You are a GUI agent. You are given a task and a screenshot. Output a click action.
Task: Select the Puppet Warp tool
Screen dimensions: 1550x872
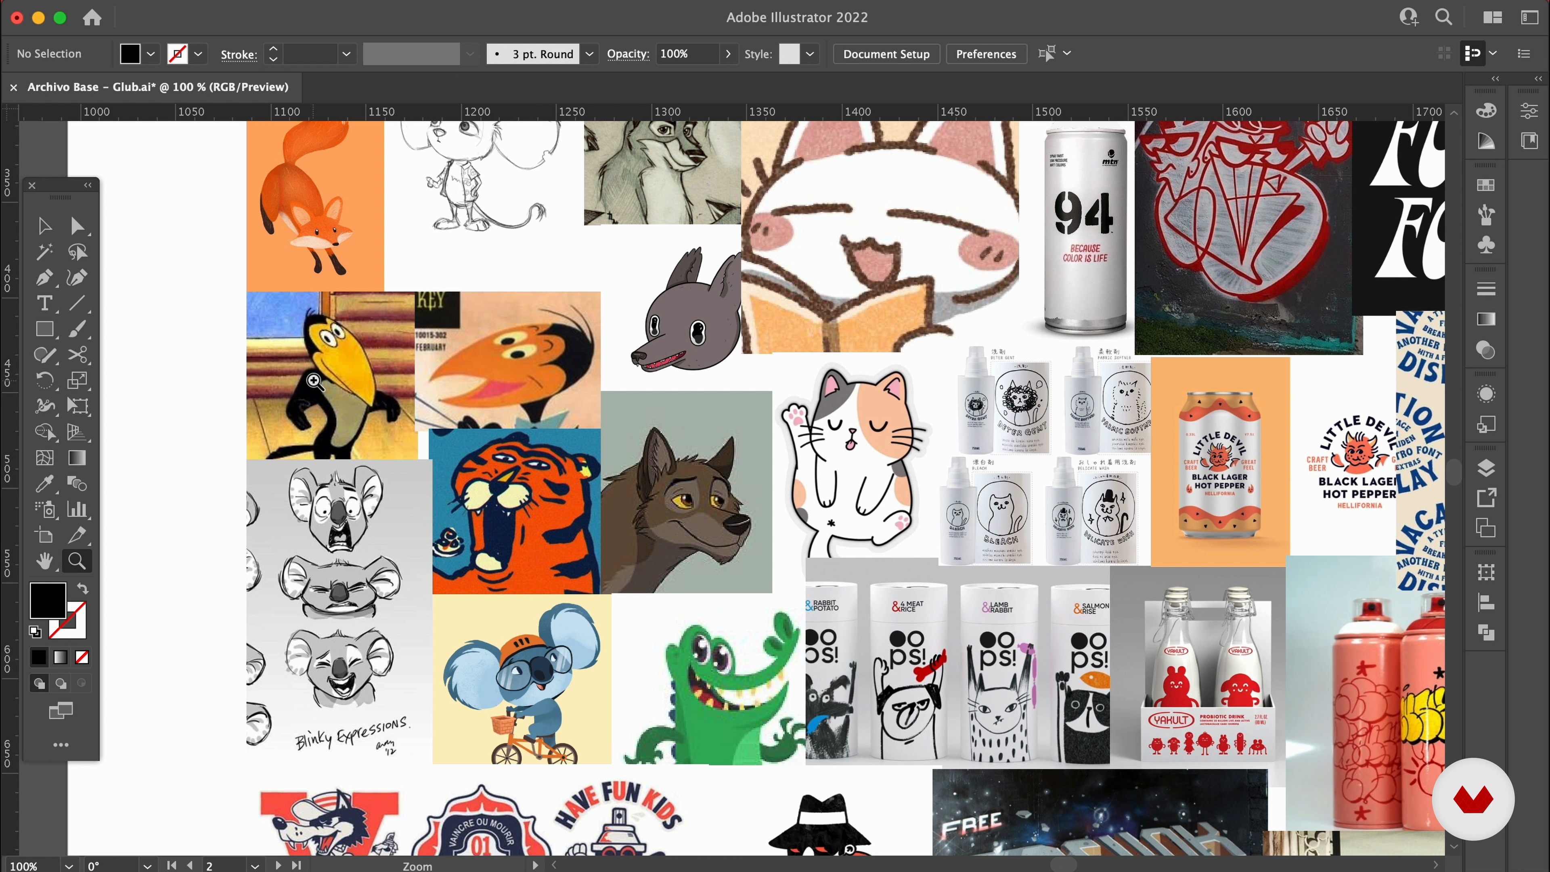click(x=44, y=406)
